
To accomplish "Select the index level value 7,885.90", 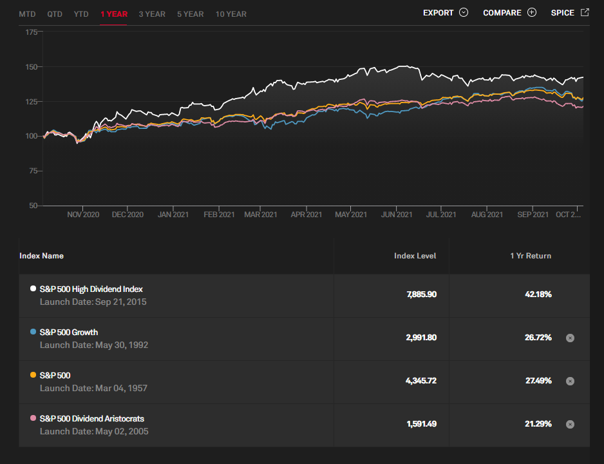I will tap(421, 295).
